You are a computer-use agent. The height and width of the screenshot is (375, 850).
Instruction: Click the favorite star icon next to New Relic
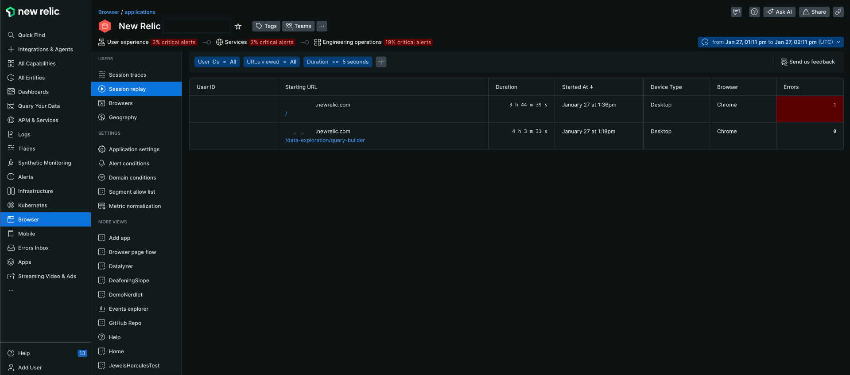click(x=238, y=27)
